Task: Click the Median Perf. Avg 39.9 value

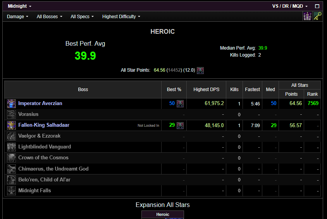Action: click(x=263, y=48)
